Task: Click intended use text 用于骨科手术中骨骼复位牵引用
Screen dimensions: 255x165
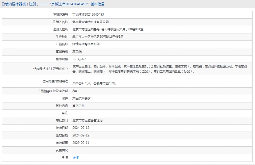Action: click(x=94, y=83)
